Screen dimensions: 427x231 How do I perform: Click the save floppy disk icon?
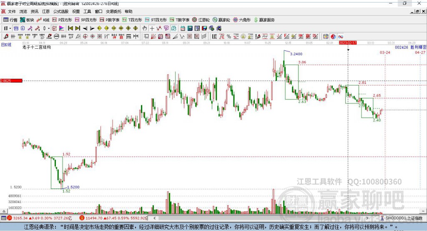point(204,28)
